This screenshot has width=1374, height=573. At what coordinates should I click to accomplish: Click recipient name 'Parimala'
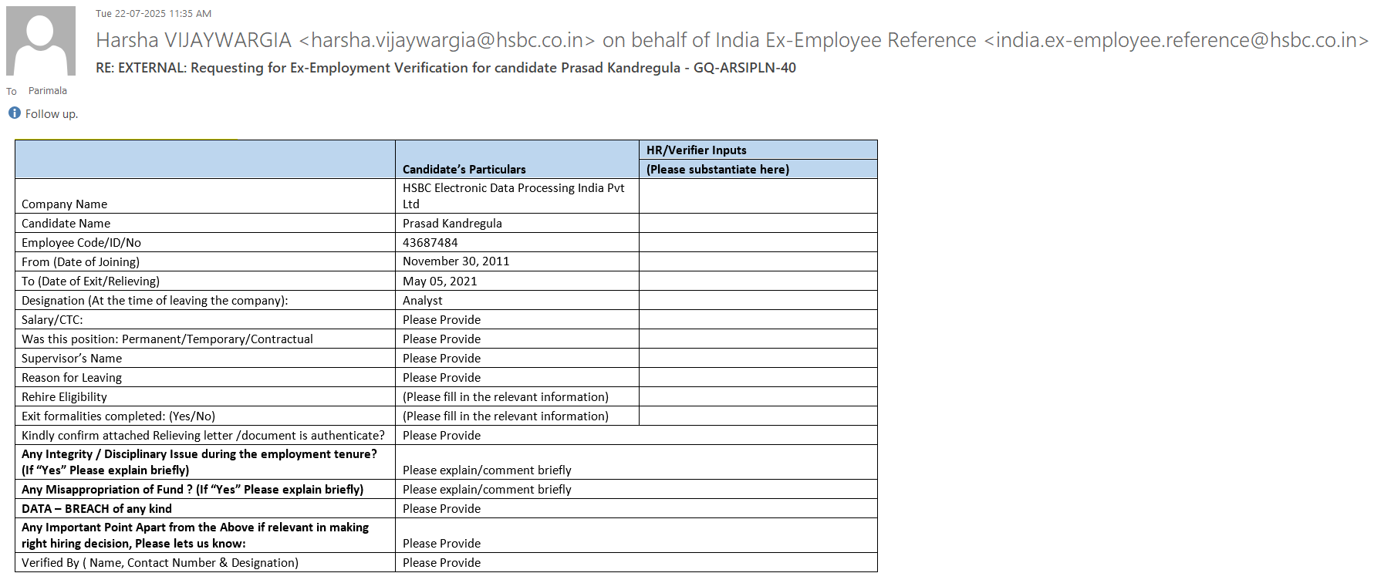(x=48, y=91)
